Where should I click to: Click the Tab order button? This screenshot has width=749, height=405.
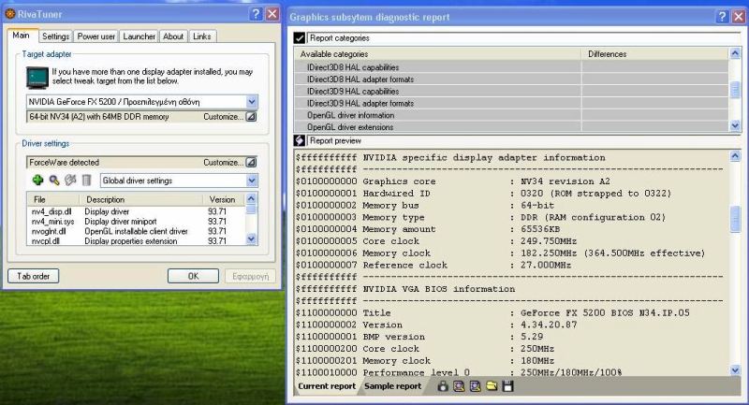click(34, 276)
